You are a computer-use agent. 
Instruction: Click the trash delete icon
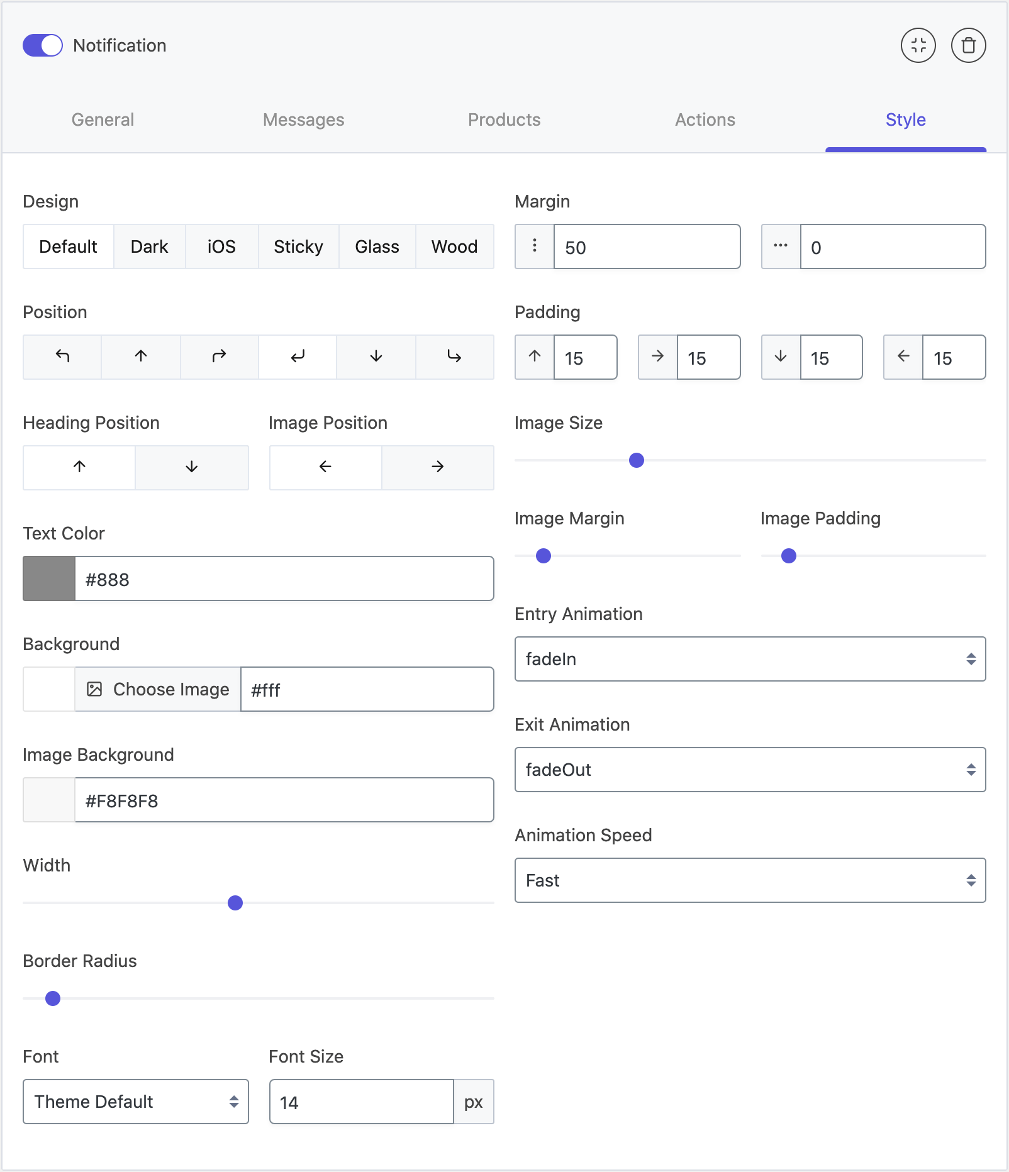[x=968, y=45]
